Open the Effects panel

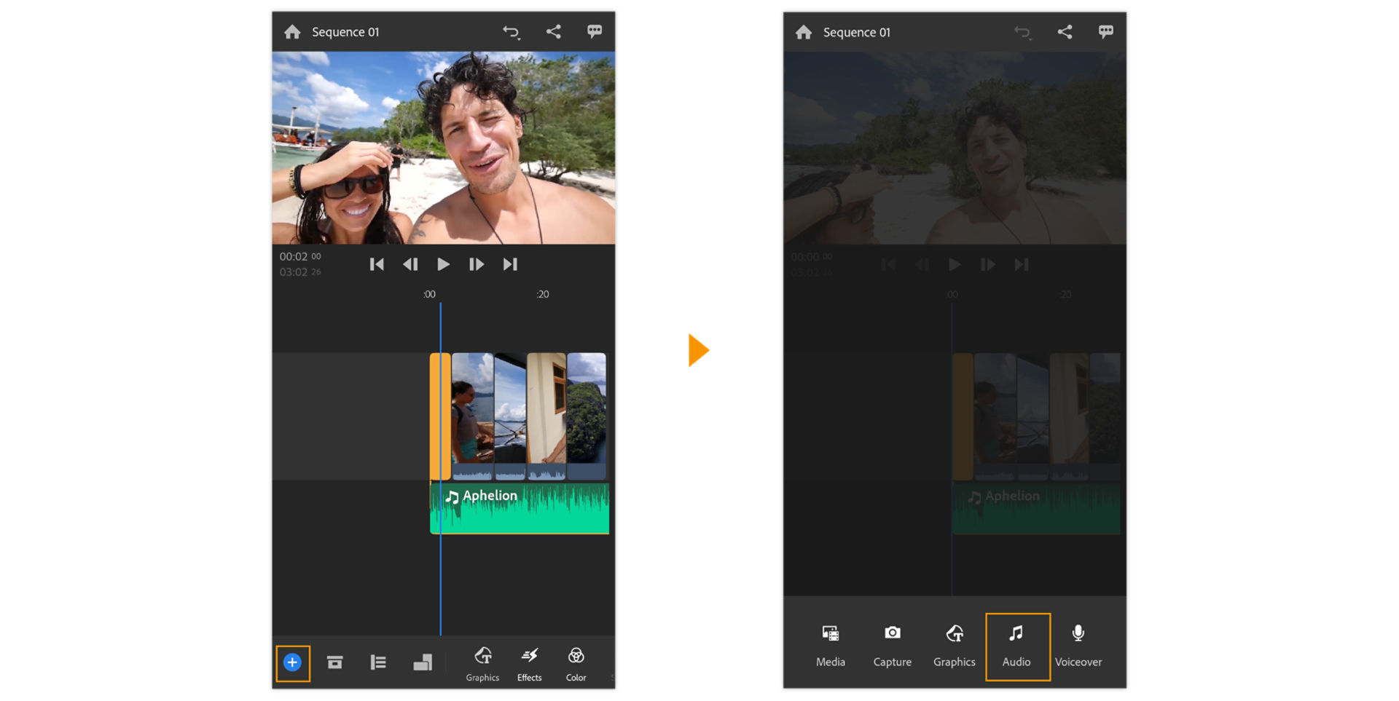click(530, 664)
